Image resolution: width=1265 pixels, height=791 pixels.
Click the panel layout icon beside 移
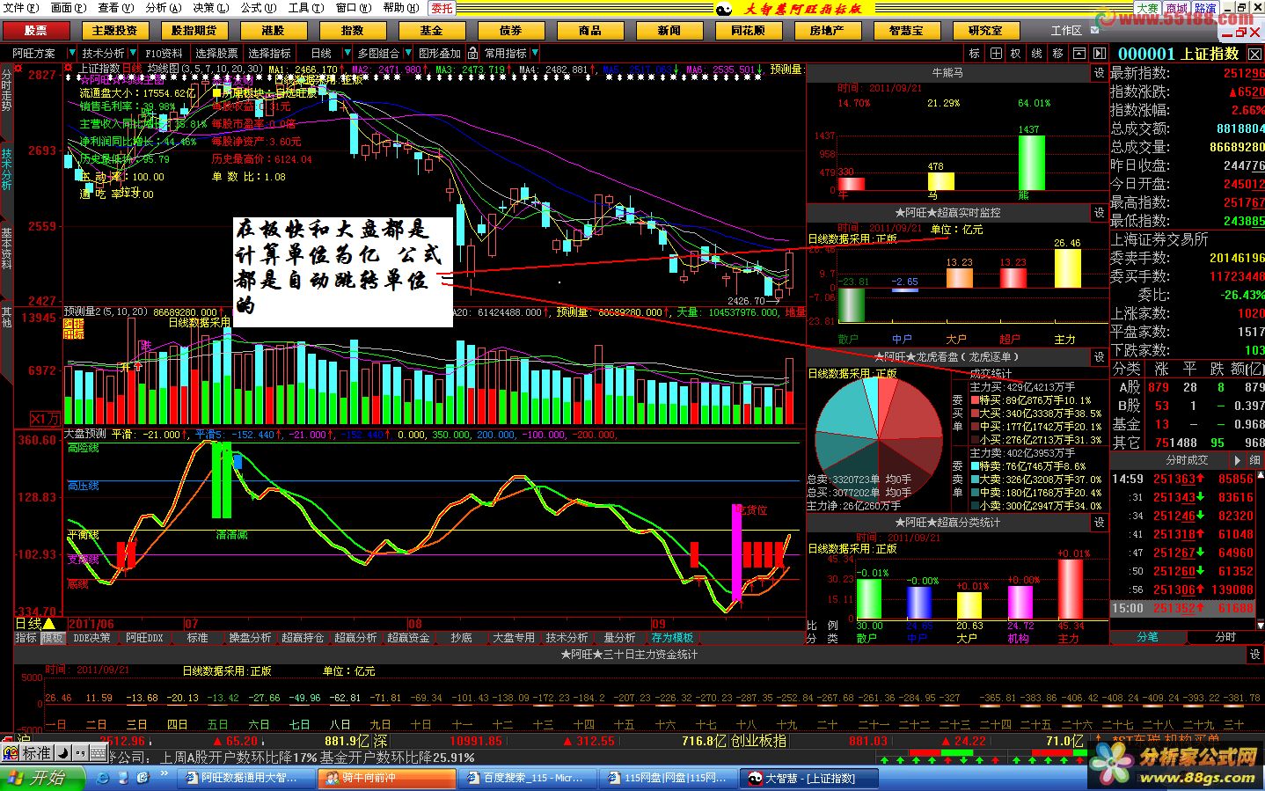pos(1078,54)
